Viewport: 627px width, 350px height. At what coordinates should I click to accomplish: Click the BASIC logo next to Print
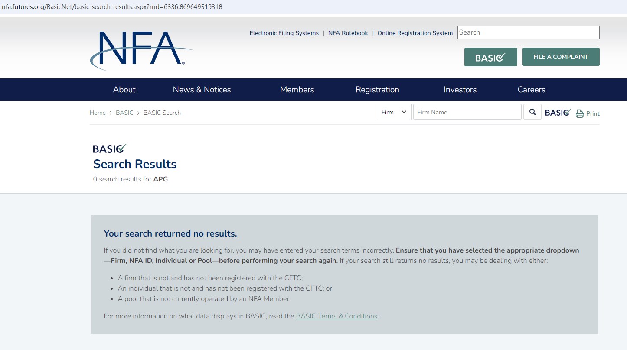coord(558,113)
